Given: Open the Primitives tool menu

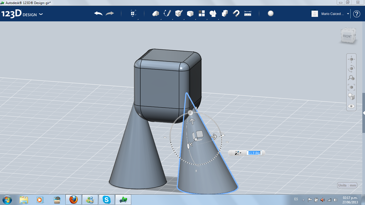Looking at the screenshot, I should coord(156,13).
